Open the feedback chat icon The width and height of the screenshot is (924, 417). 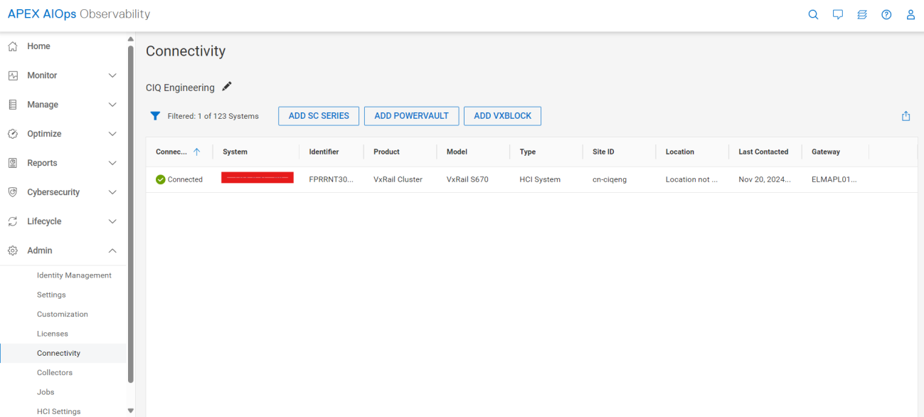838,14
